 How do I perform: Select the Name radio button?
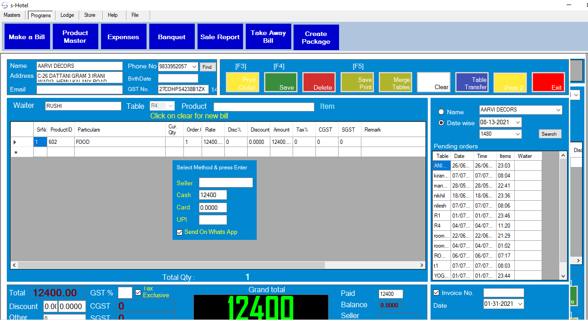pos(441,112)
